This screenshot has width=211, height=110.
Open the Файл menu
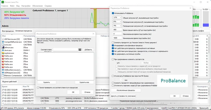(12, 6)
